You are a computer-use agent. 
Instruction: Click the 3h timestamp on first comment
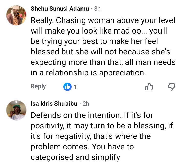[x=97, y=9]
